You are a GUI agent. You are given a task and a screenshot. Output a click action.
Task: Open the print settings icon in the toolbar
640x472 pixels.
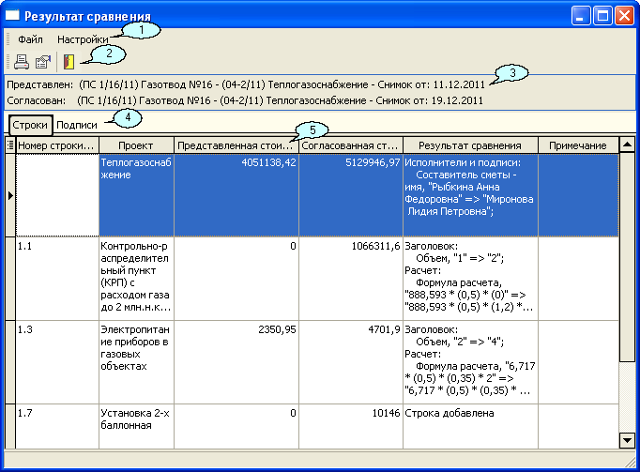pyautogui.click(x=42, y=63)
